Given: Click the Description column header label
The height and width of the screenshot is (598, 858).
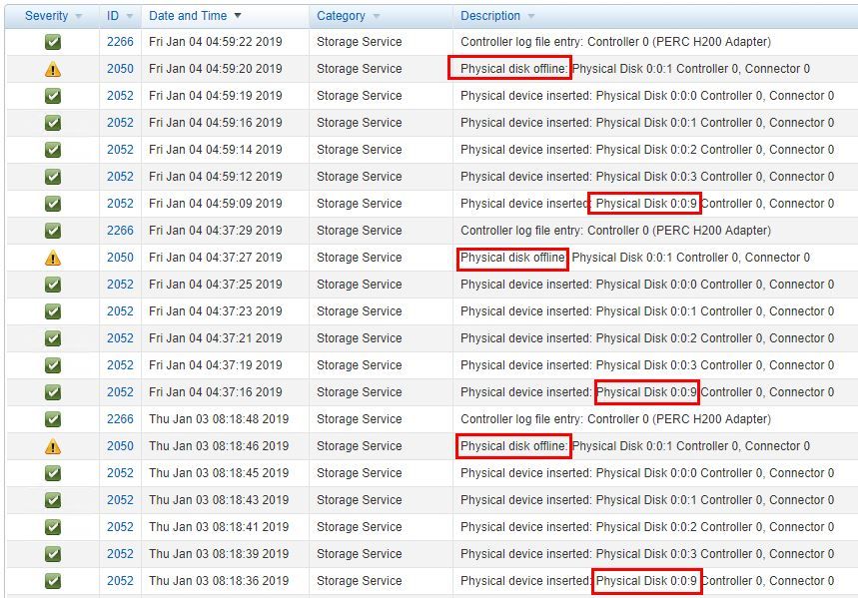Looking at the screenshot, I should 490,16.
